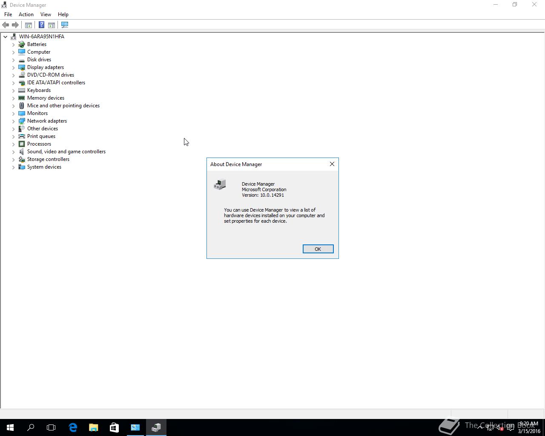The width and height of the screenshot is (545, 436).
Task: Expand the Network adapters node
Action: click(13, 121)
